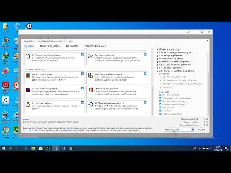Click the .NET Core çoklu platform circular icon
231x173 pixels.
91,105
